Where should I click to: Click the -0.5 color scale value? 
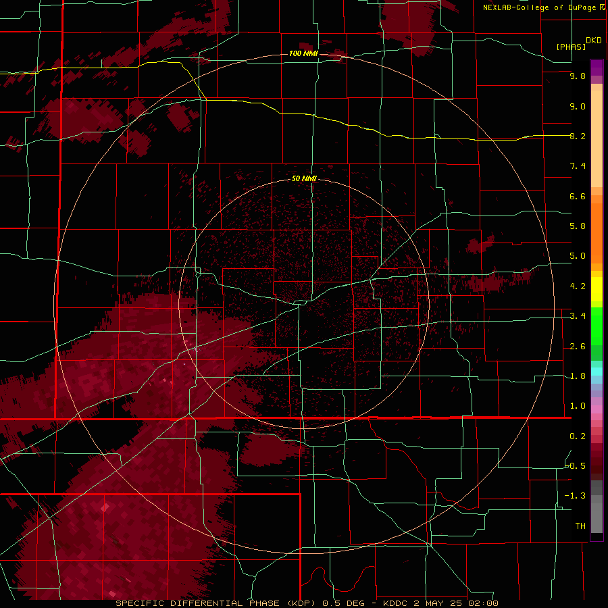click(575, 466)
